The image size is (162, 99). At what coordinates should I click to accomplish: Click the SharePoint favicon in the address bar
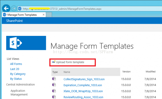(20, 9)
